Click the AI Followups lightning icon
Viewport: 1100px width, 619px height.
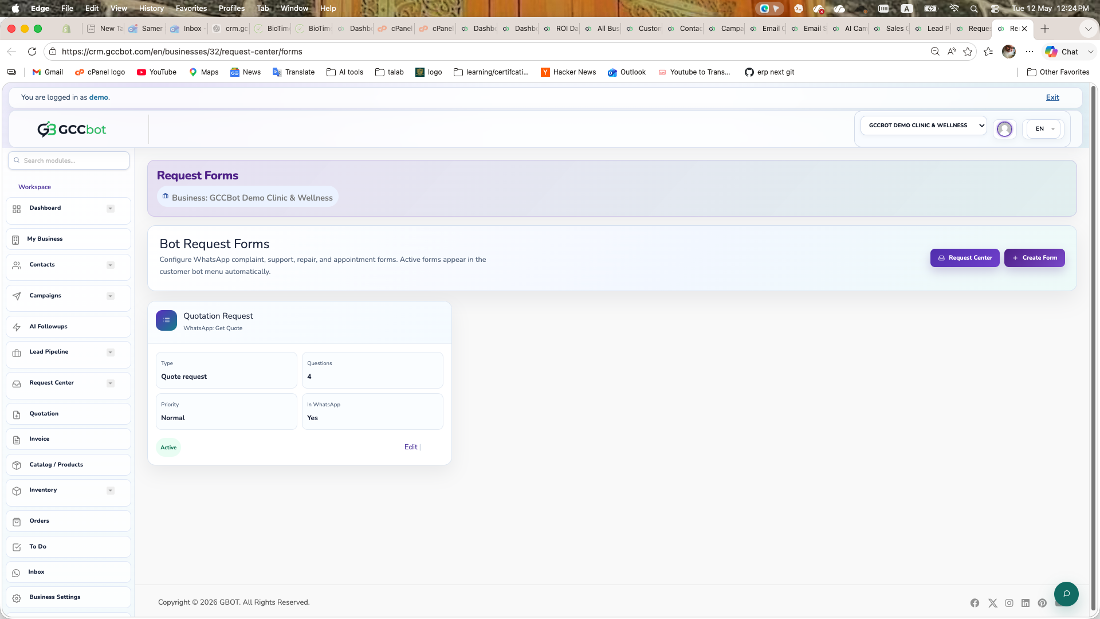tap(17, 327)
